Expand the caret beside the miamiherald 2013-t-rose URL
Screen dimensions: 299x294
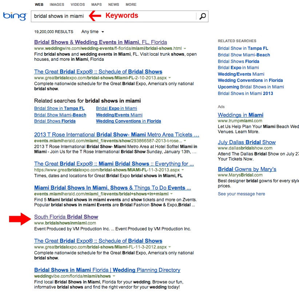tap(185, 141)
